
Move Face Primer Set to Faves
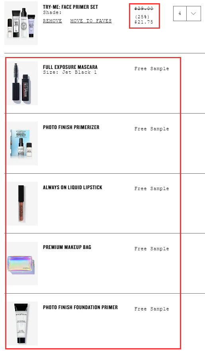pyautogui.click(x=91, y=21)
